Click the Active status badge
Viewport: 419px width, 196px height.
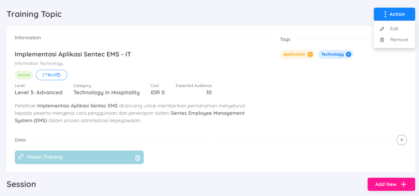(x=24, y=75)
